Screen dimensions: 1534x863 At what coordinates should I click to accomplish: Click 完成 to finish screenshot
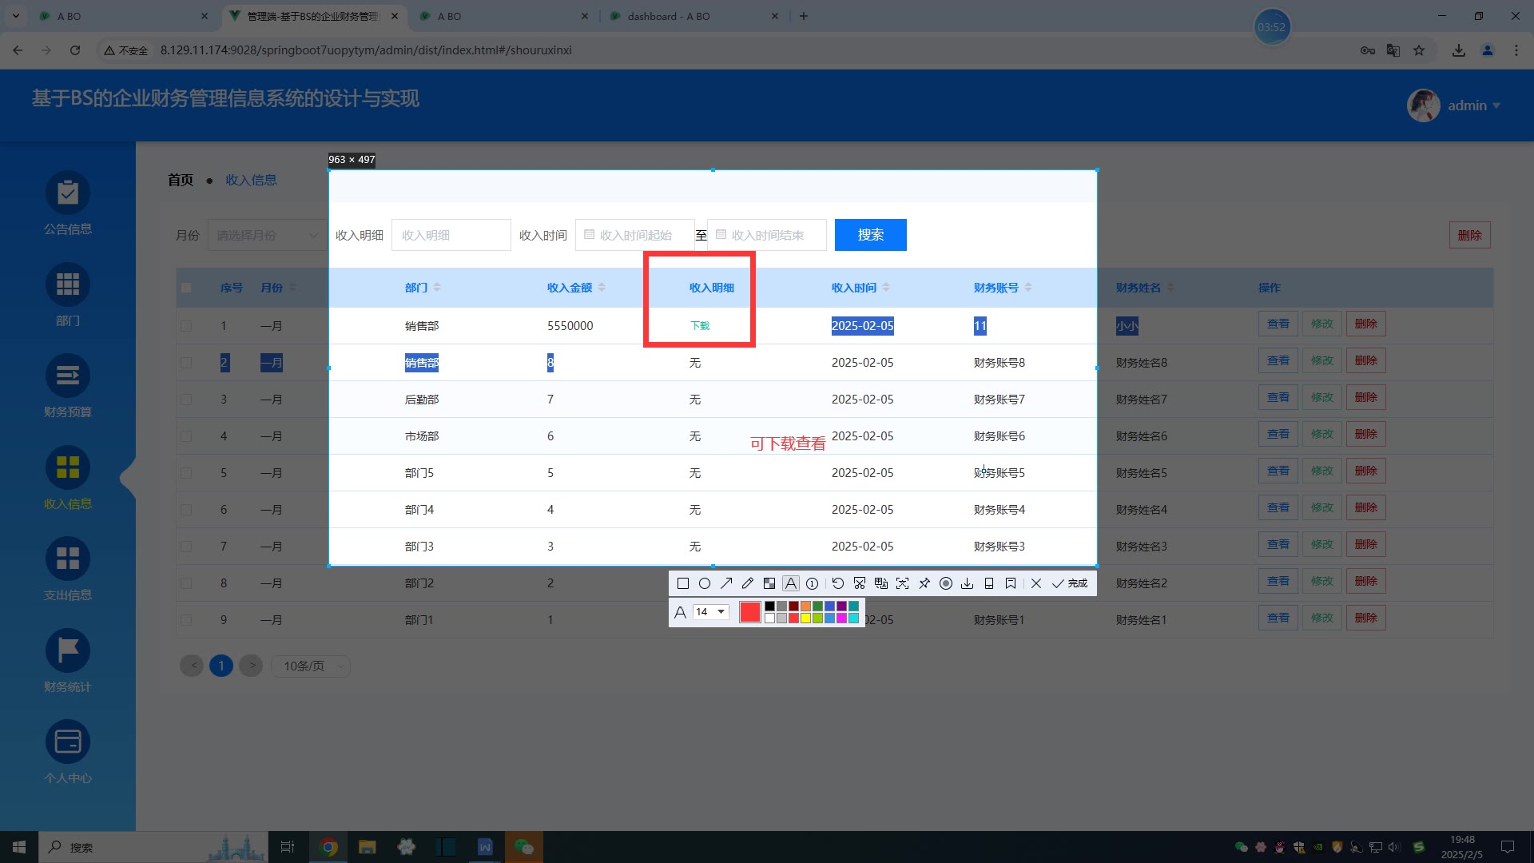coord(1070,583)
